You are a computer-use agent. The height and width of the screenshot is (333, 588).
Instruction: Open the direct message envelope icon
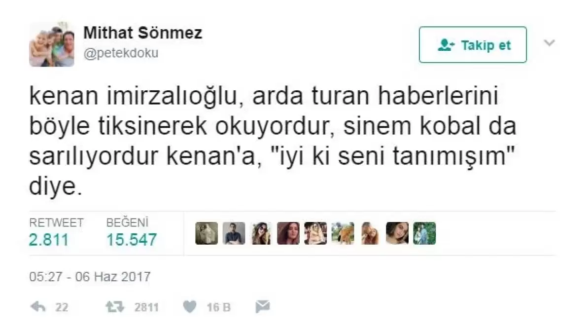click(x=263, y=307)
